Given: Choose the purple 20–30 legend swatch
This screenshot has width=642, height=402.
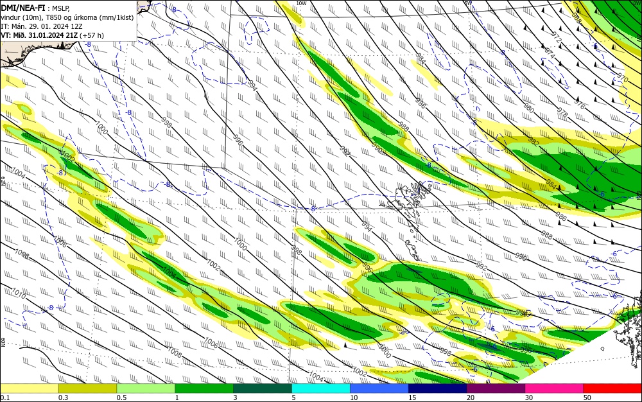Looking at the screenshot, I should pyautogui.click(x=496, y=389).
